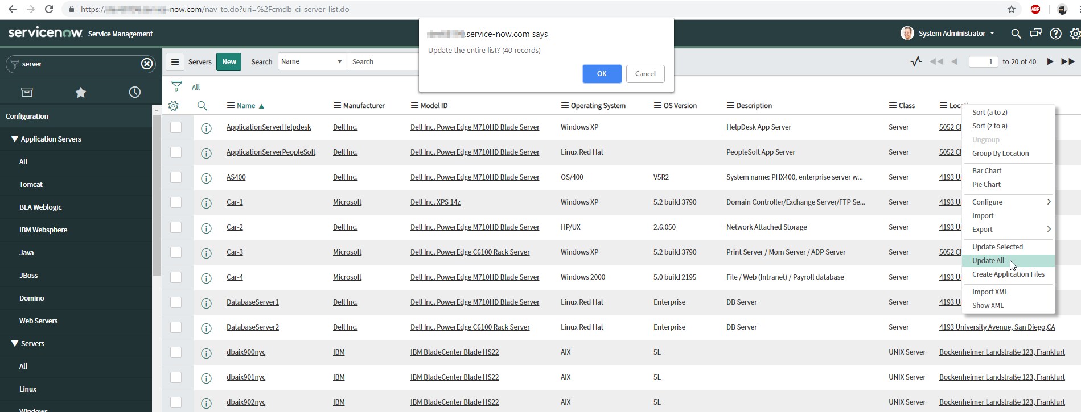The height and width of the screenshot is (412, 1081).
Task: Select the ApplicationServerPeopleSoft row checkbox
Action: coord(176,152)
